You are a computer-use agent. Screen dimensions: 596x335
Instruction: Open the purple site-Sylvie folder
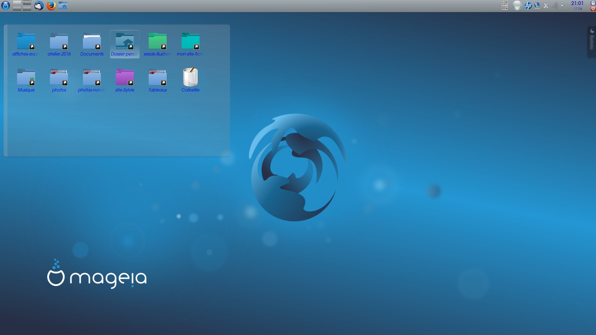pyautogui.click(x=125, y=80)
